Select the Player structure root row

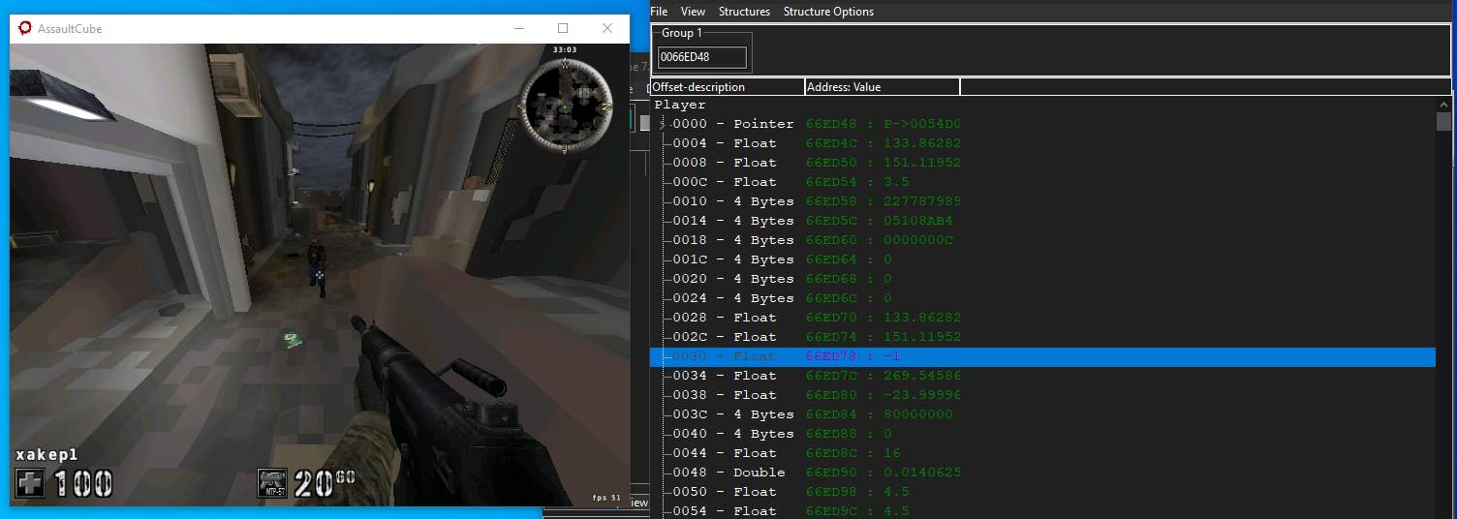pos(680,105)
